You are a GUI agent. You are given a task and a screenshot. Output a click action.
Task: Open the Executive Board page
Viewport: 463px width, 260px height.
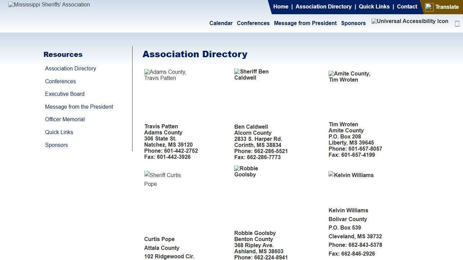[65, 94]
